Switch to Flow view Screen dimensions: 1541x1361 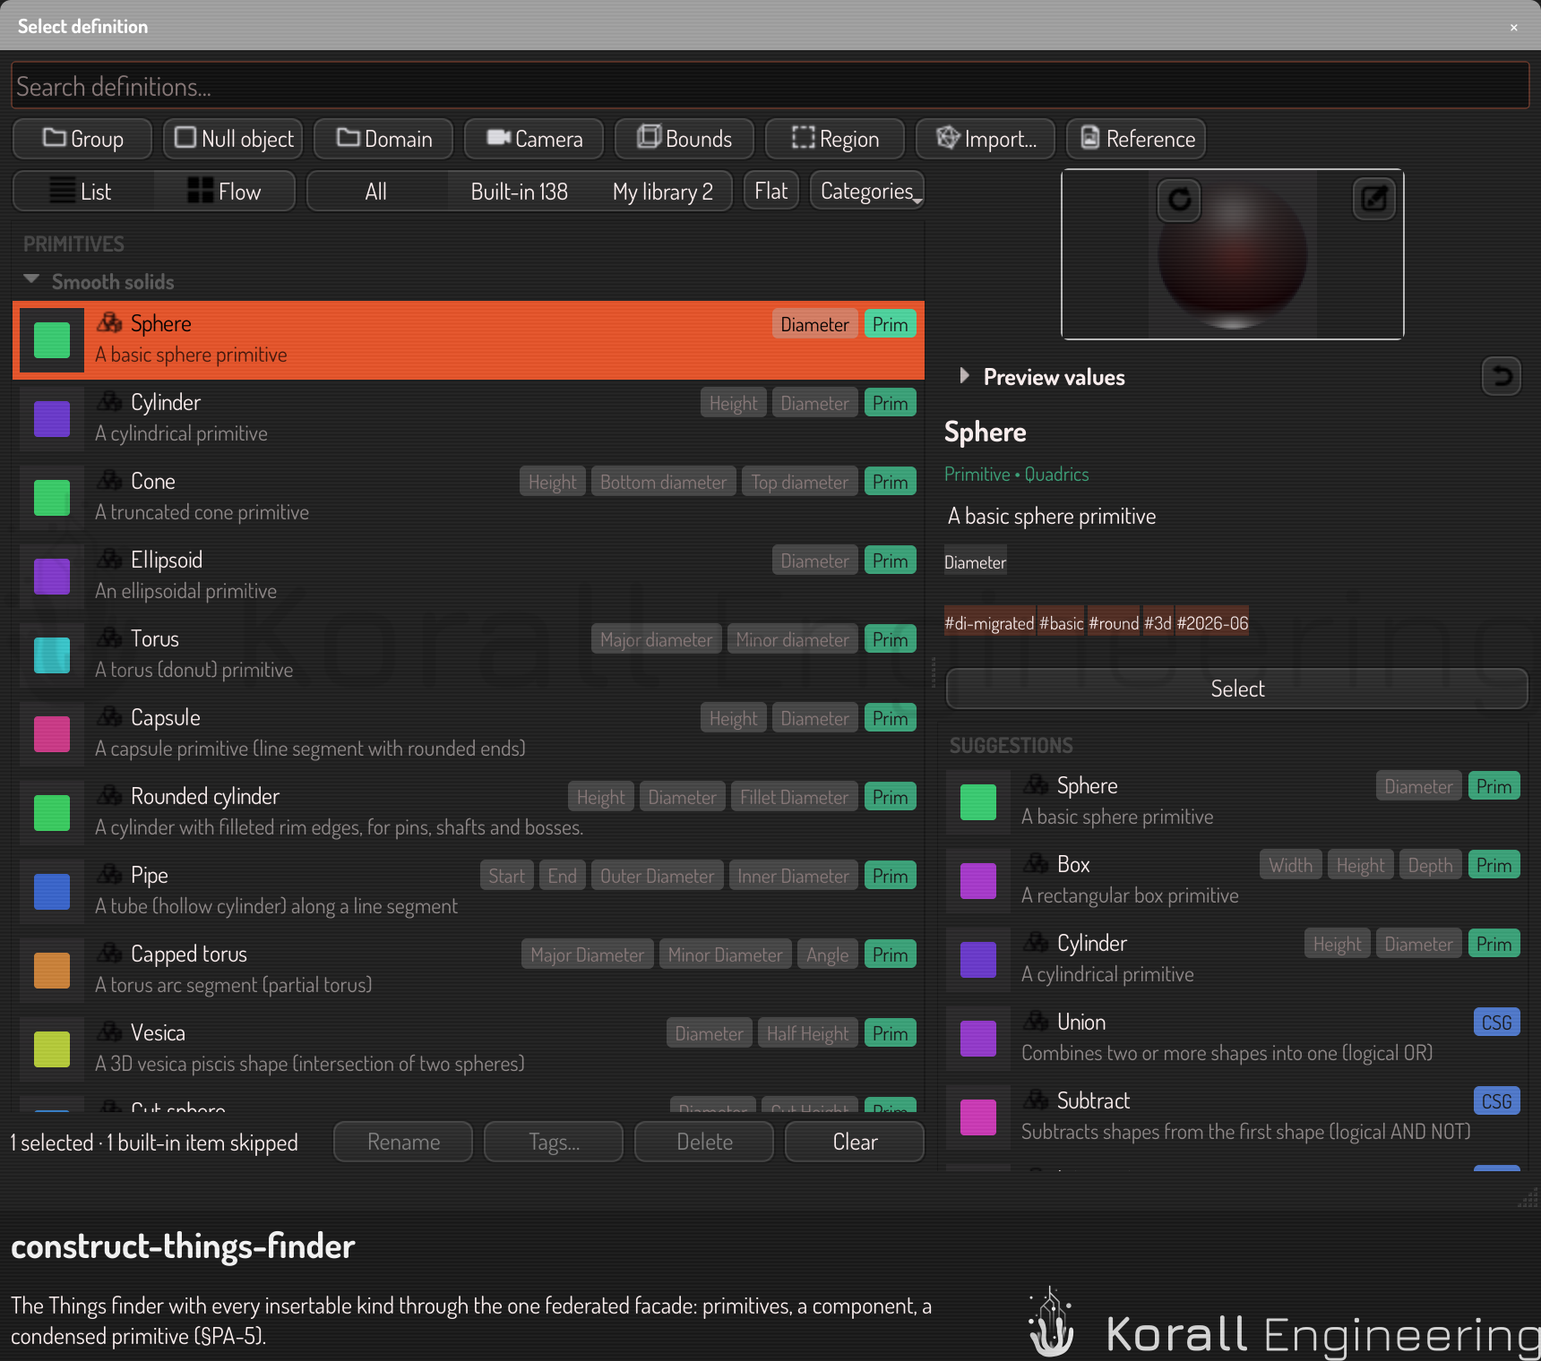[x=224, y=191]
